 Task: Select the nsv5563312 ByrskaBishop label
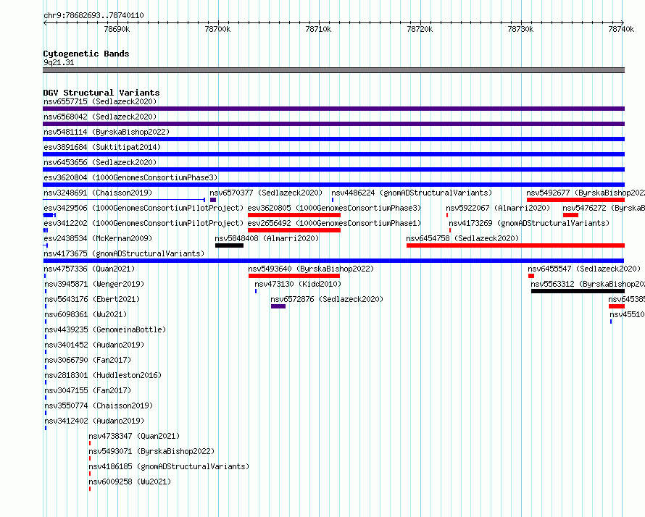coord(588,284)
